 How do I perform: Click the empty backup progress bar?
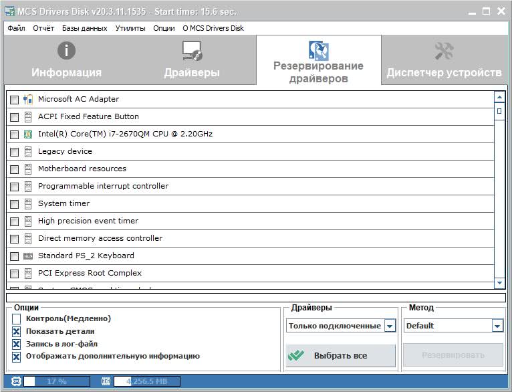tap(256, 298)
